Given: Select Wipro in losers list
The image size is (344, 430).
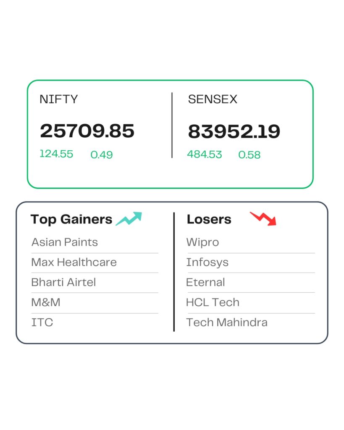Looking at the screenshot, I should point(202,242).
